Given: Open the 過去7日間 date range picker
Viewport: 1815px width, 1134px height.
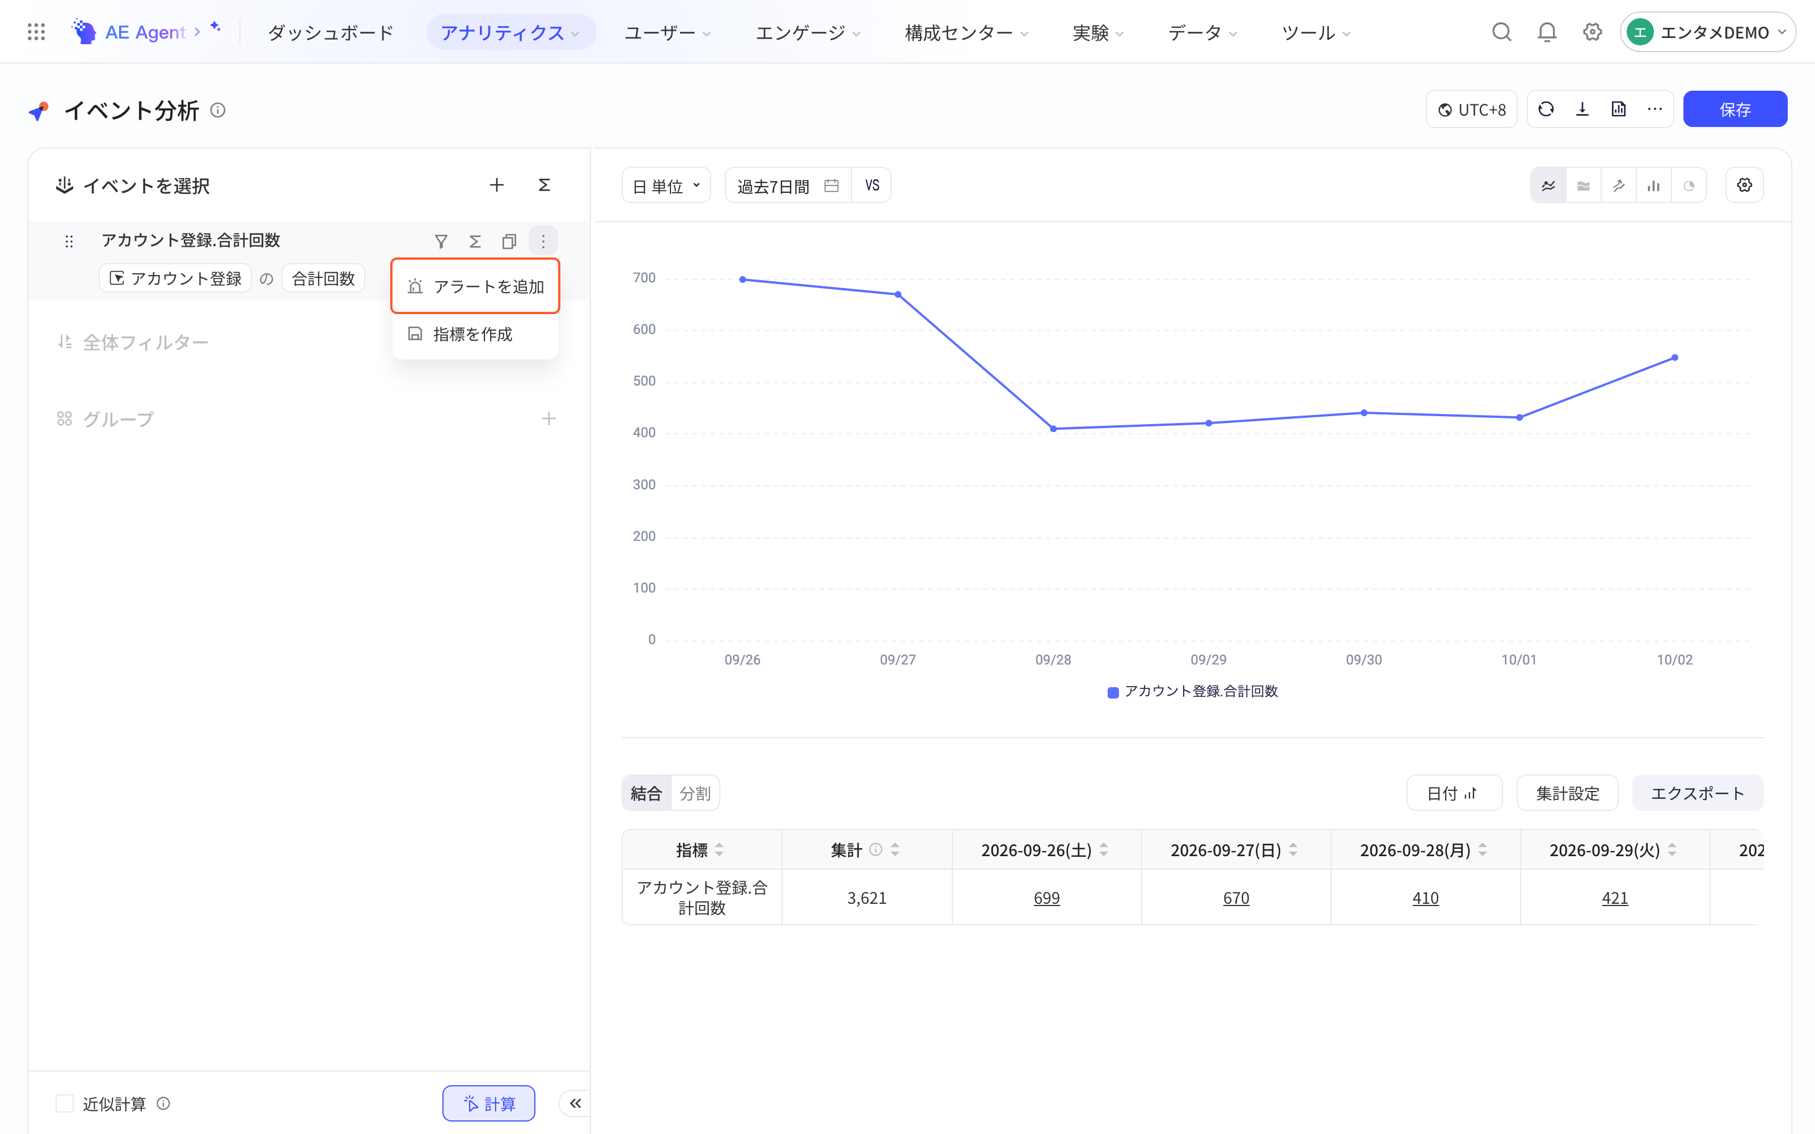Looking at the screenshot, I should tap(787, 185).
